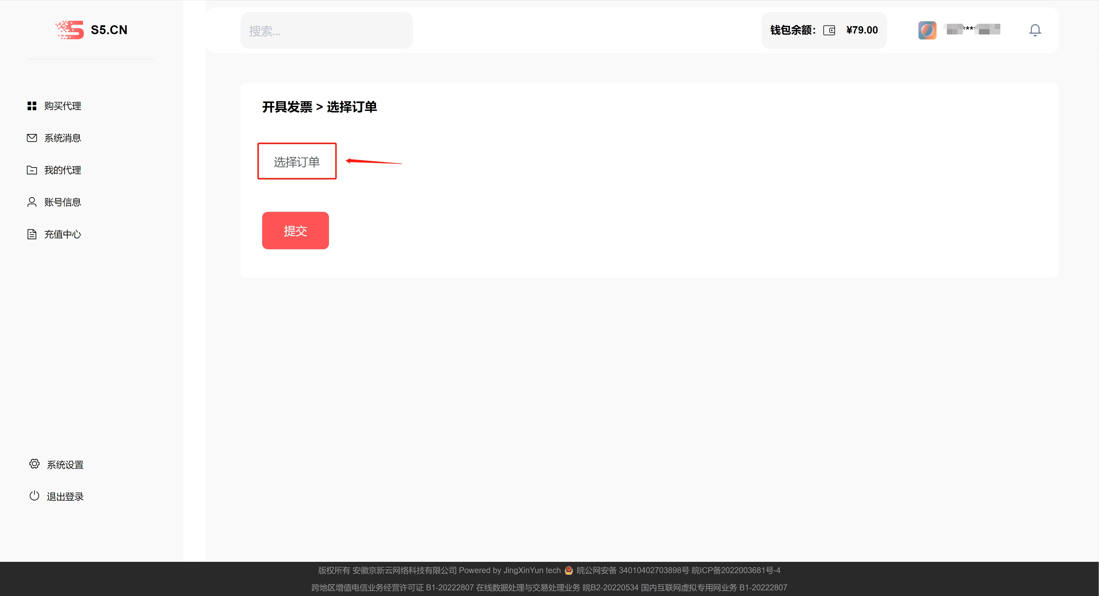Screen dimensions: 1099x596
Task: Click the S5.CN logo icon
Action: (x=70, y=30)
